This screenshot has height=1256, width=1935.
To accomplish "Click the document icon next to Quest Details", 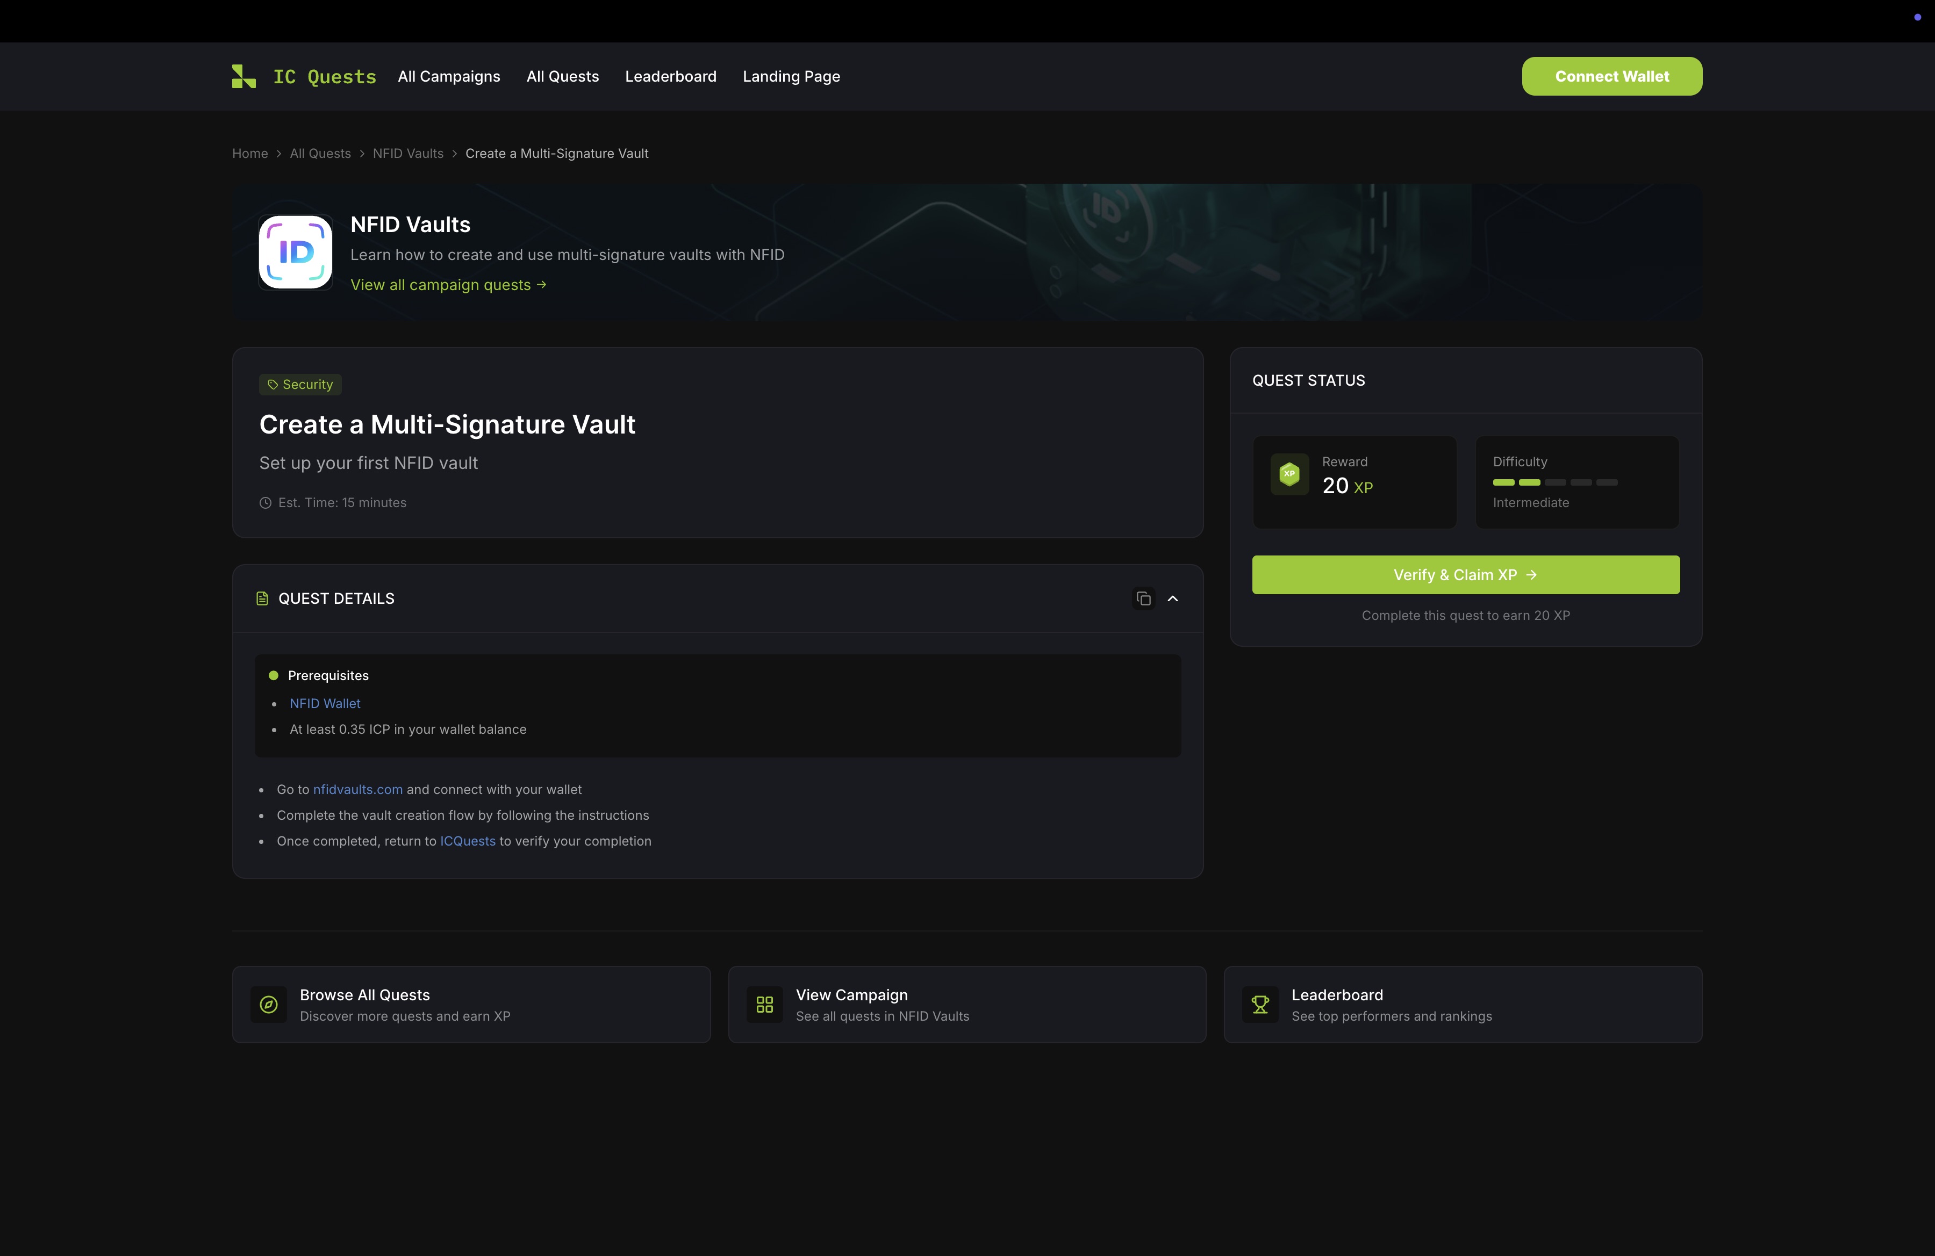I will (x=262, y=599).
